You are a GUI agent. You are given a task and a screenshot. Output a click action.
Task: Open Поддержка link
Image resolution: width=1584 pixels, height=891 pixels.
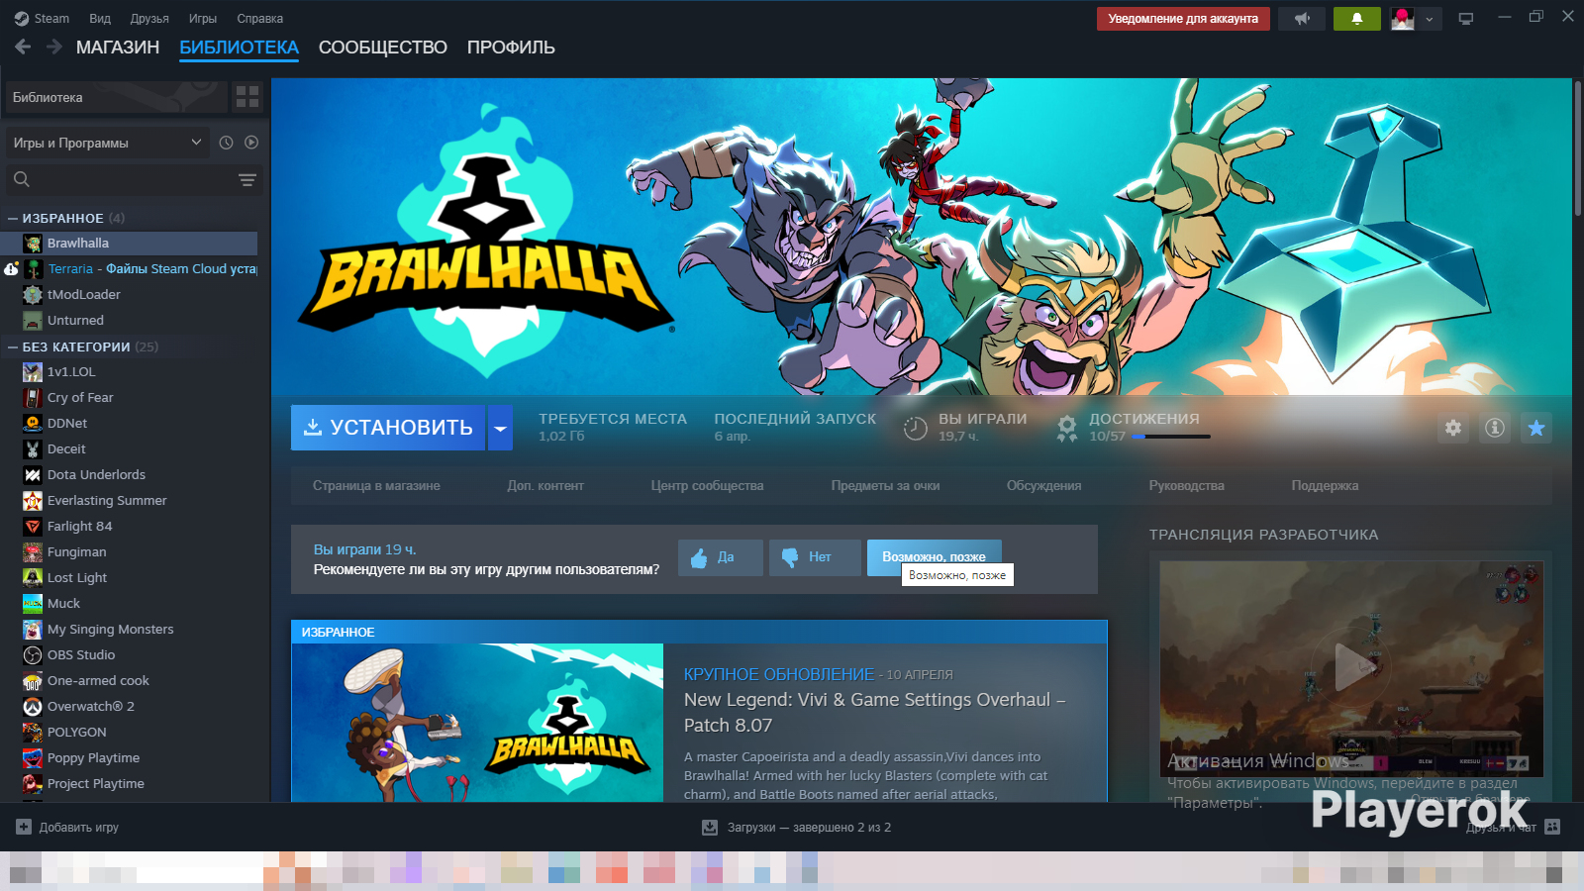[1325, 485]
